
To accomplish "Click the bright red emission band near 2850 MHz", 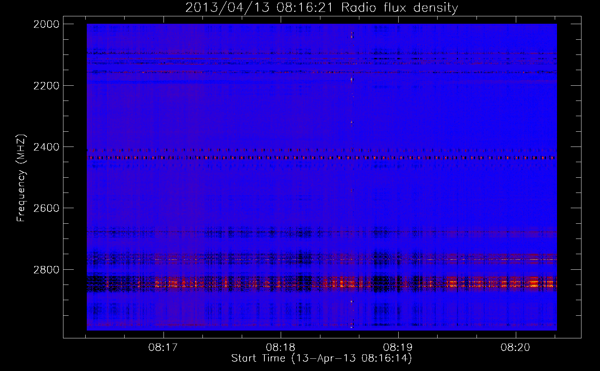I will coord(322,284).
